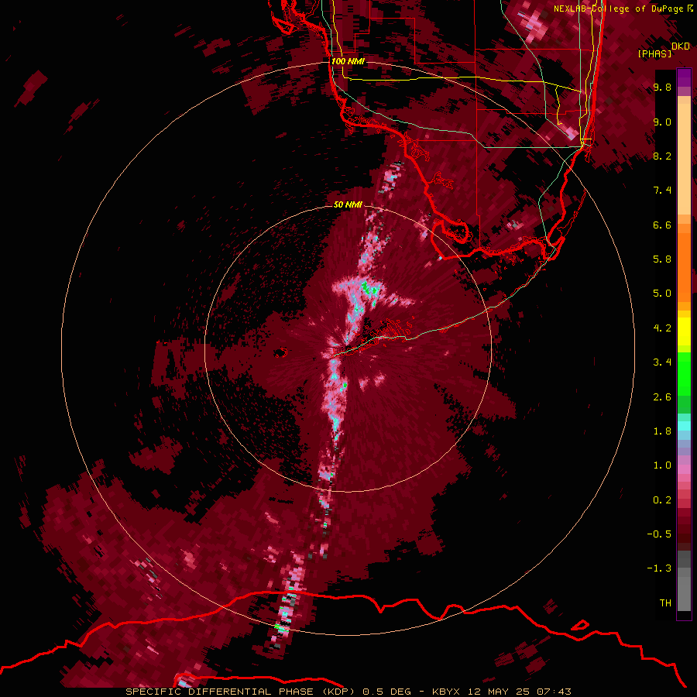Select the 9.0 value on the legend scale
This screenshot has width=697, height=697.
click(x=662, y=122)
